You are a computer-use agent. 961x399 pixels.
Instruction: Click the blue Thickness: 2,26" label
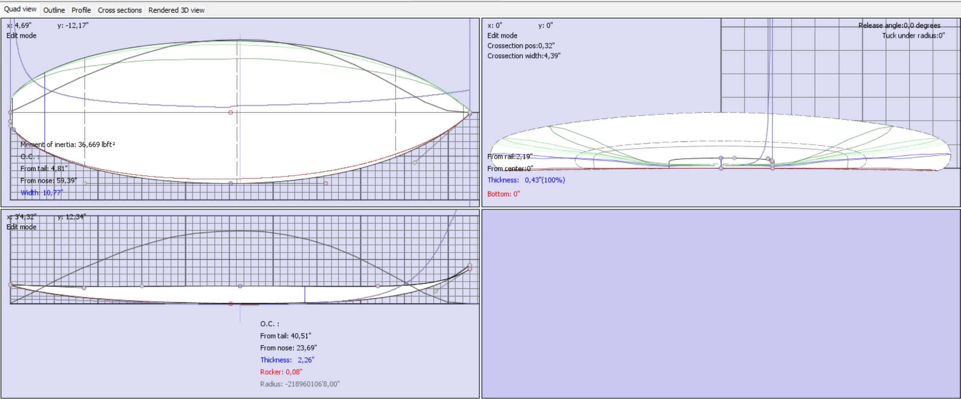click(287, 360)
